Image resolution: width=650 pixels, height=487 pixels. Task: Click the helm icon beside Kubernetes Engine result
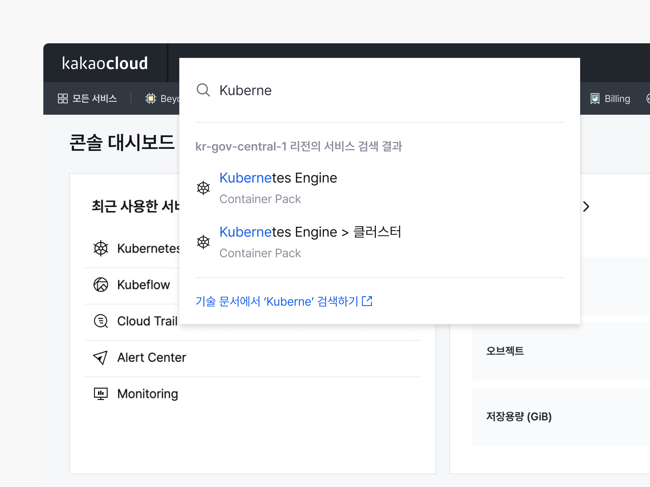(x=203, y=188)
